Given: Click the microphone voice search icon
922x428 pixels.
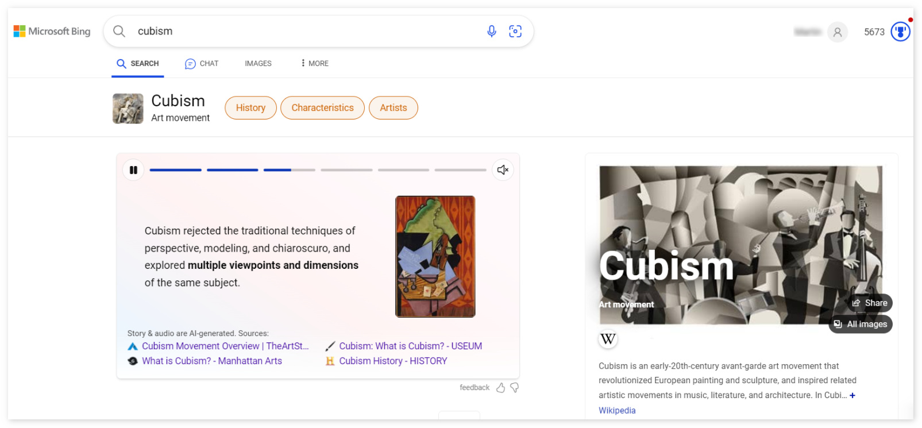Looking at the screenshot, I should point(491,31).
